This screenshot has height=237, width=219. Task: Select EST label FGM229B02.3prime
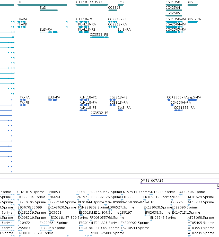pos(93,207)
